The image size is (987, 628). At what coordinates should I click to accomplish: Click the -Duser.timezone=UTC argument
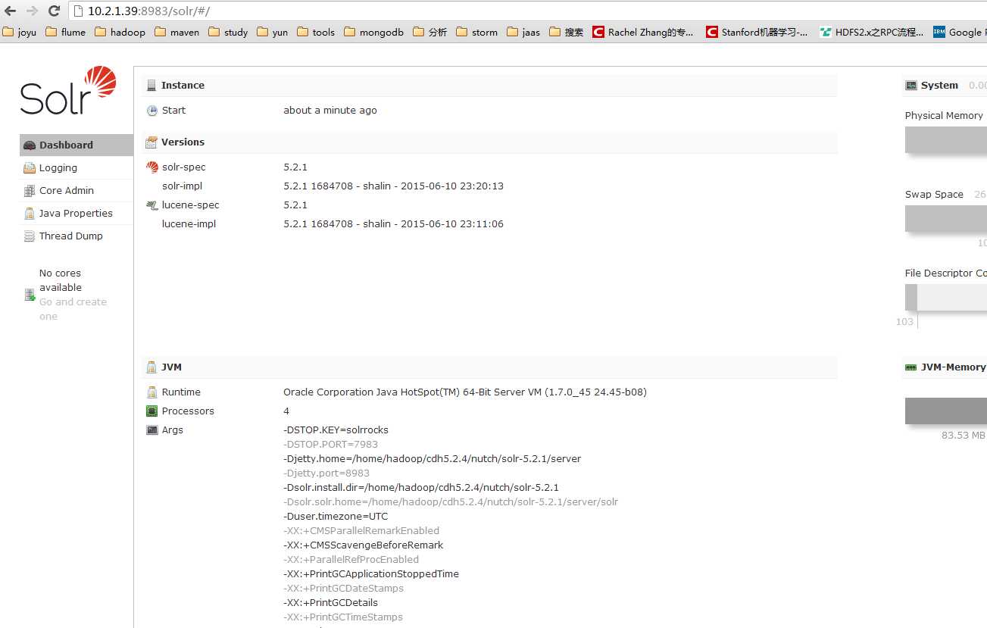click(336, 516)
